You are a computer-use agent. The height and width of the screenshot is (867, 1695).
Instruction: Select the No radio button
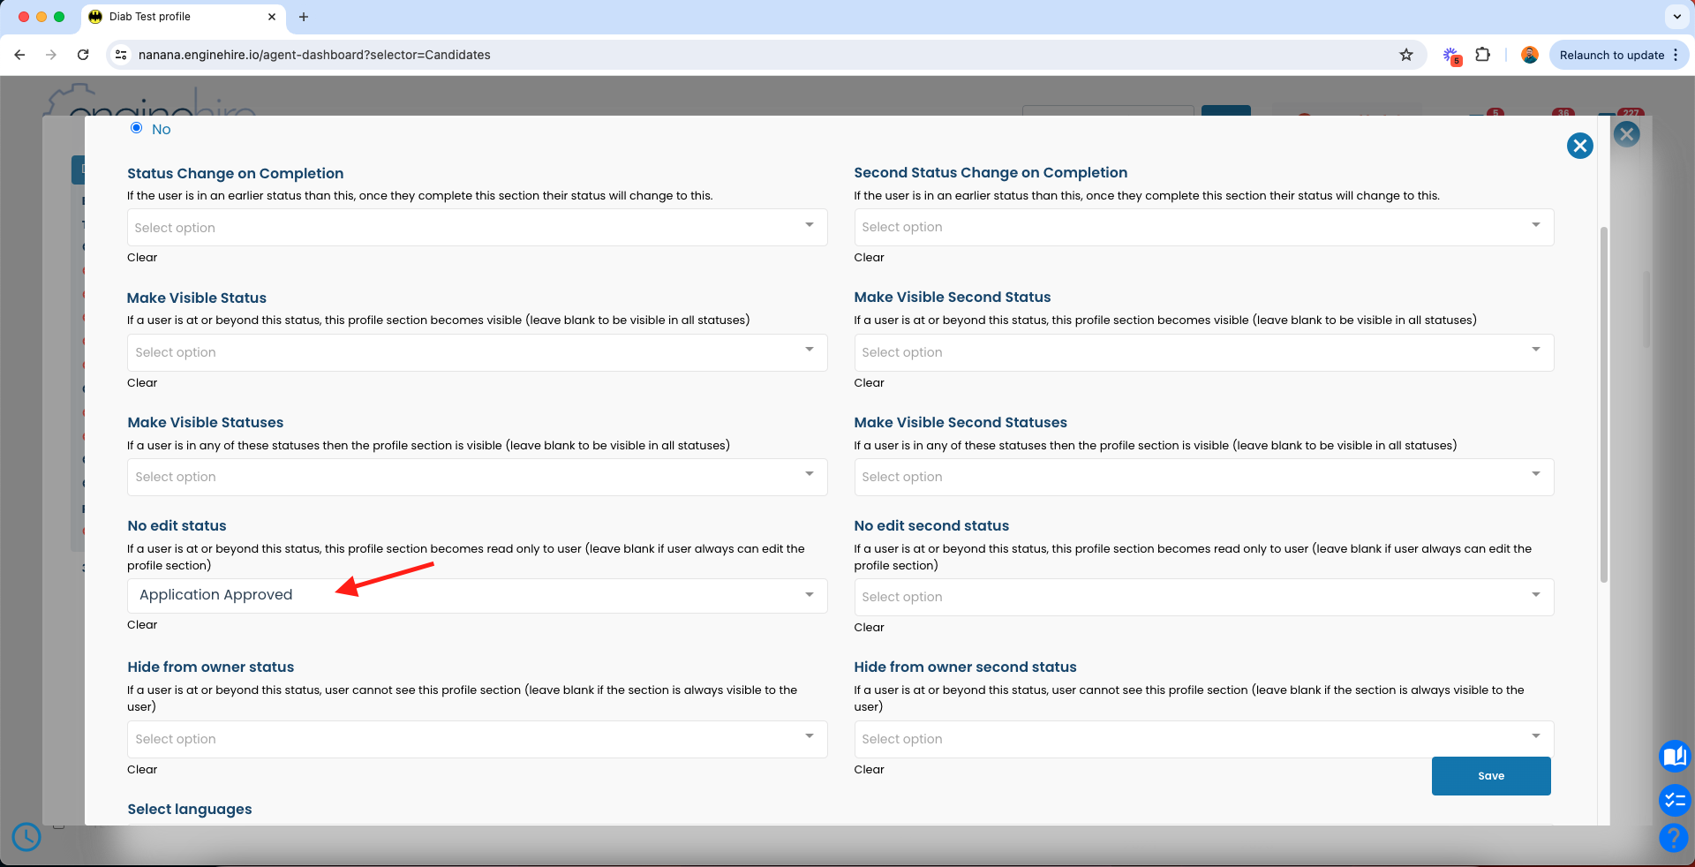click(x=136, y=128)
